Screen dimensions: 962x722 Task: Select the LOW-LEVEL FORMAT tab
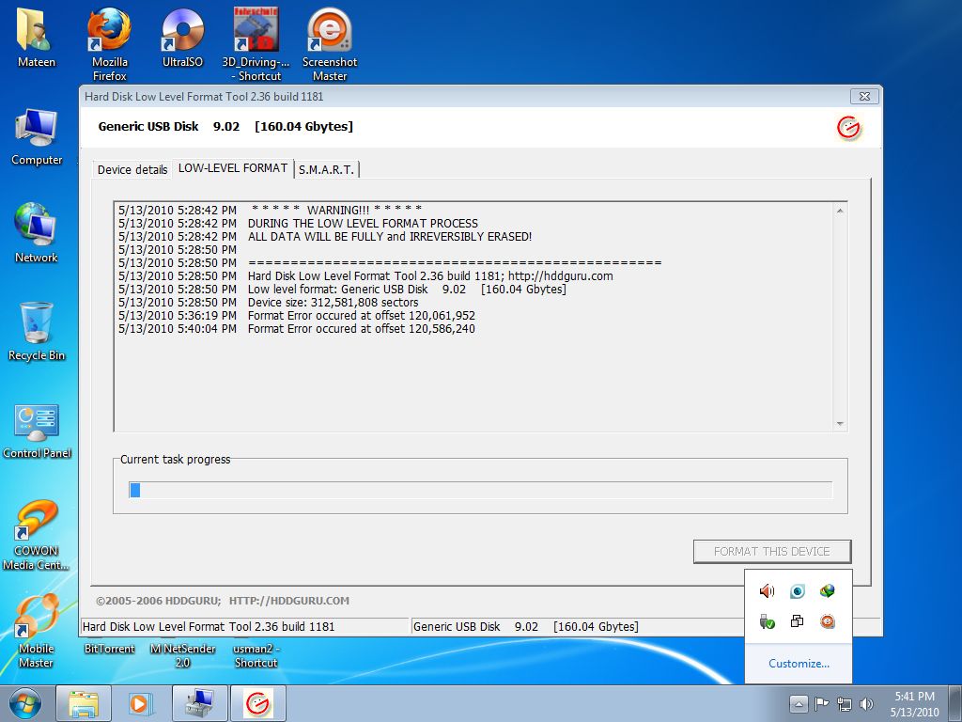click(233, 168)
